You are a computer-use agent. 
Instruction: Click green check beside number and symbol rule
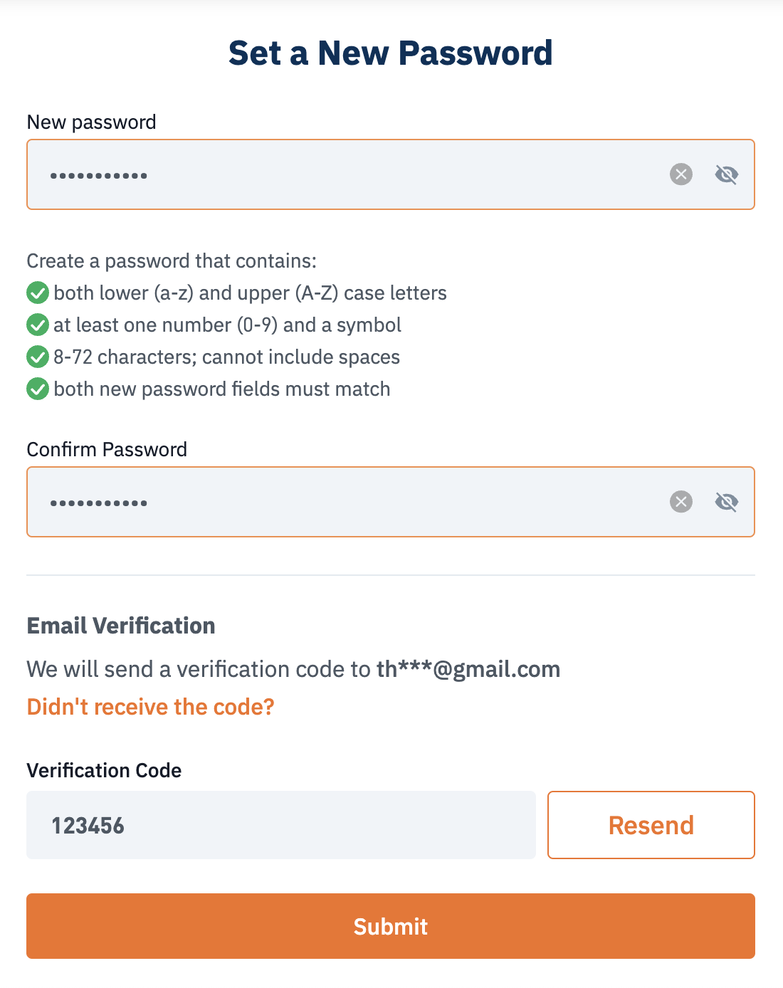pos(38,325)
